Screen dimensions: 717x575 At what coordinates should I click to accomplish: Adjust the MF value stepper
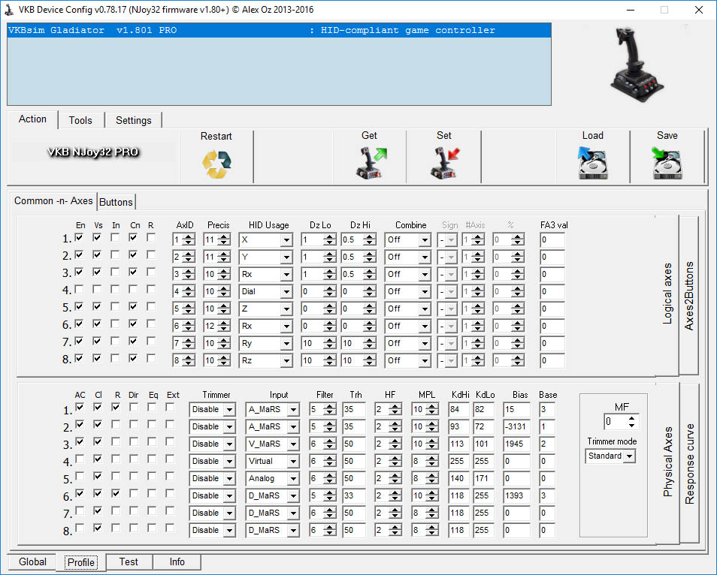pos(631,422)
